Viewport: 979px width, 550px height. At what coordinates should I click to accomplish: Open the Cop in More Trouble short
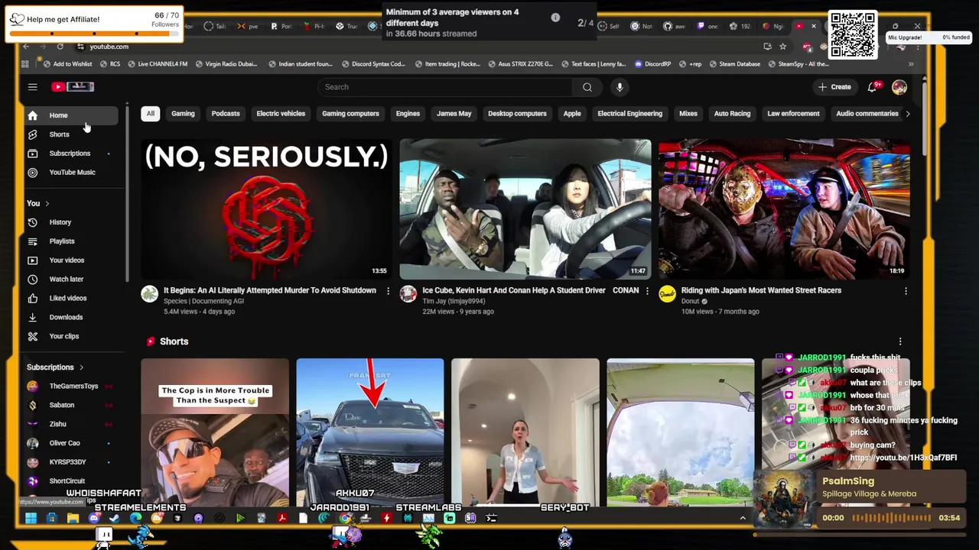click(x=215, y=432)
